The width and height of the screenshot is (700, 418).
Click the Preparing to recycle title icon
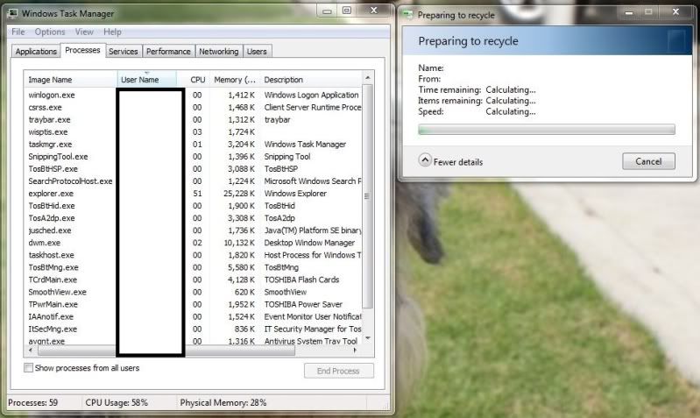pyautogui.click(x=407, y=15)
